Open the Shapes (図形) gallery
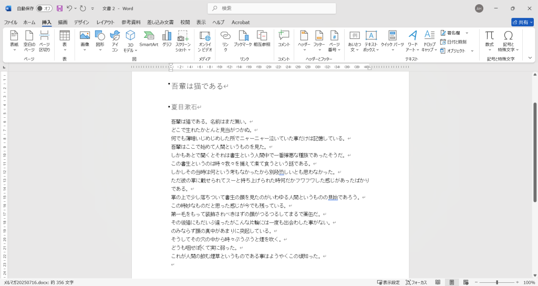Screen dimensions: 538x286 coord(100,41)
